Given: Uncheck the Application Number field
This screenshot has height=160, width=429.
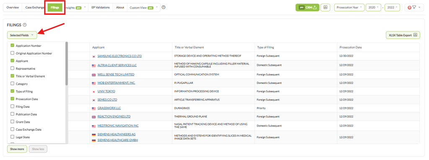Looking at the screenshot, I should (12, 46).
